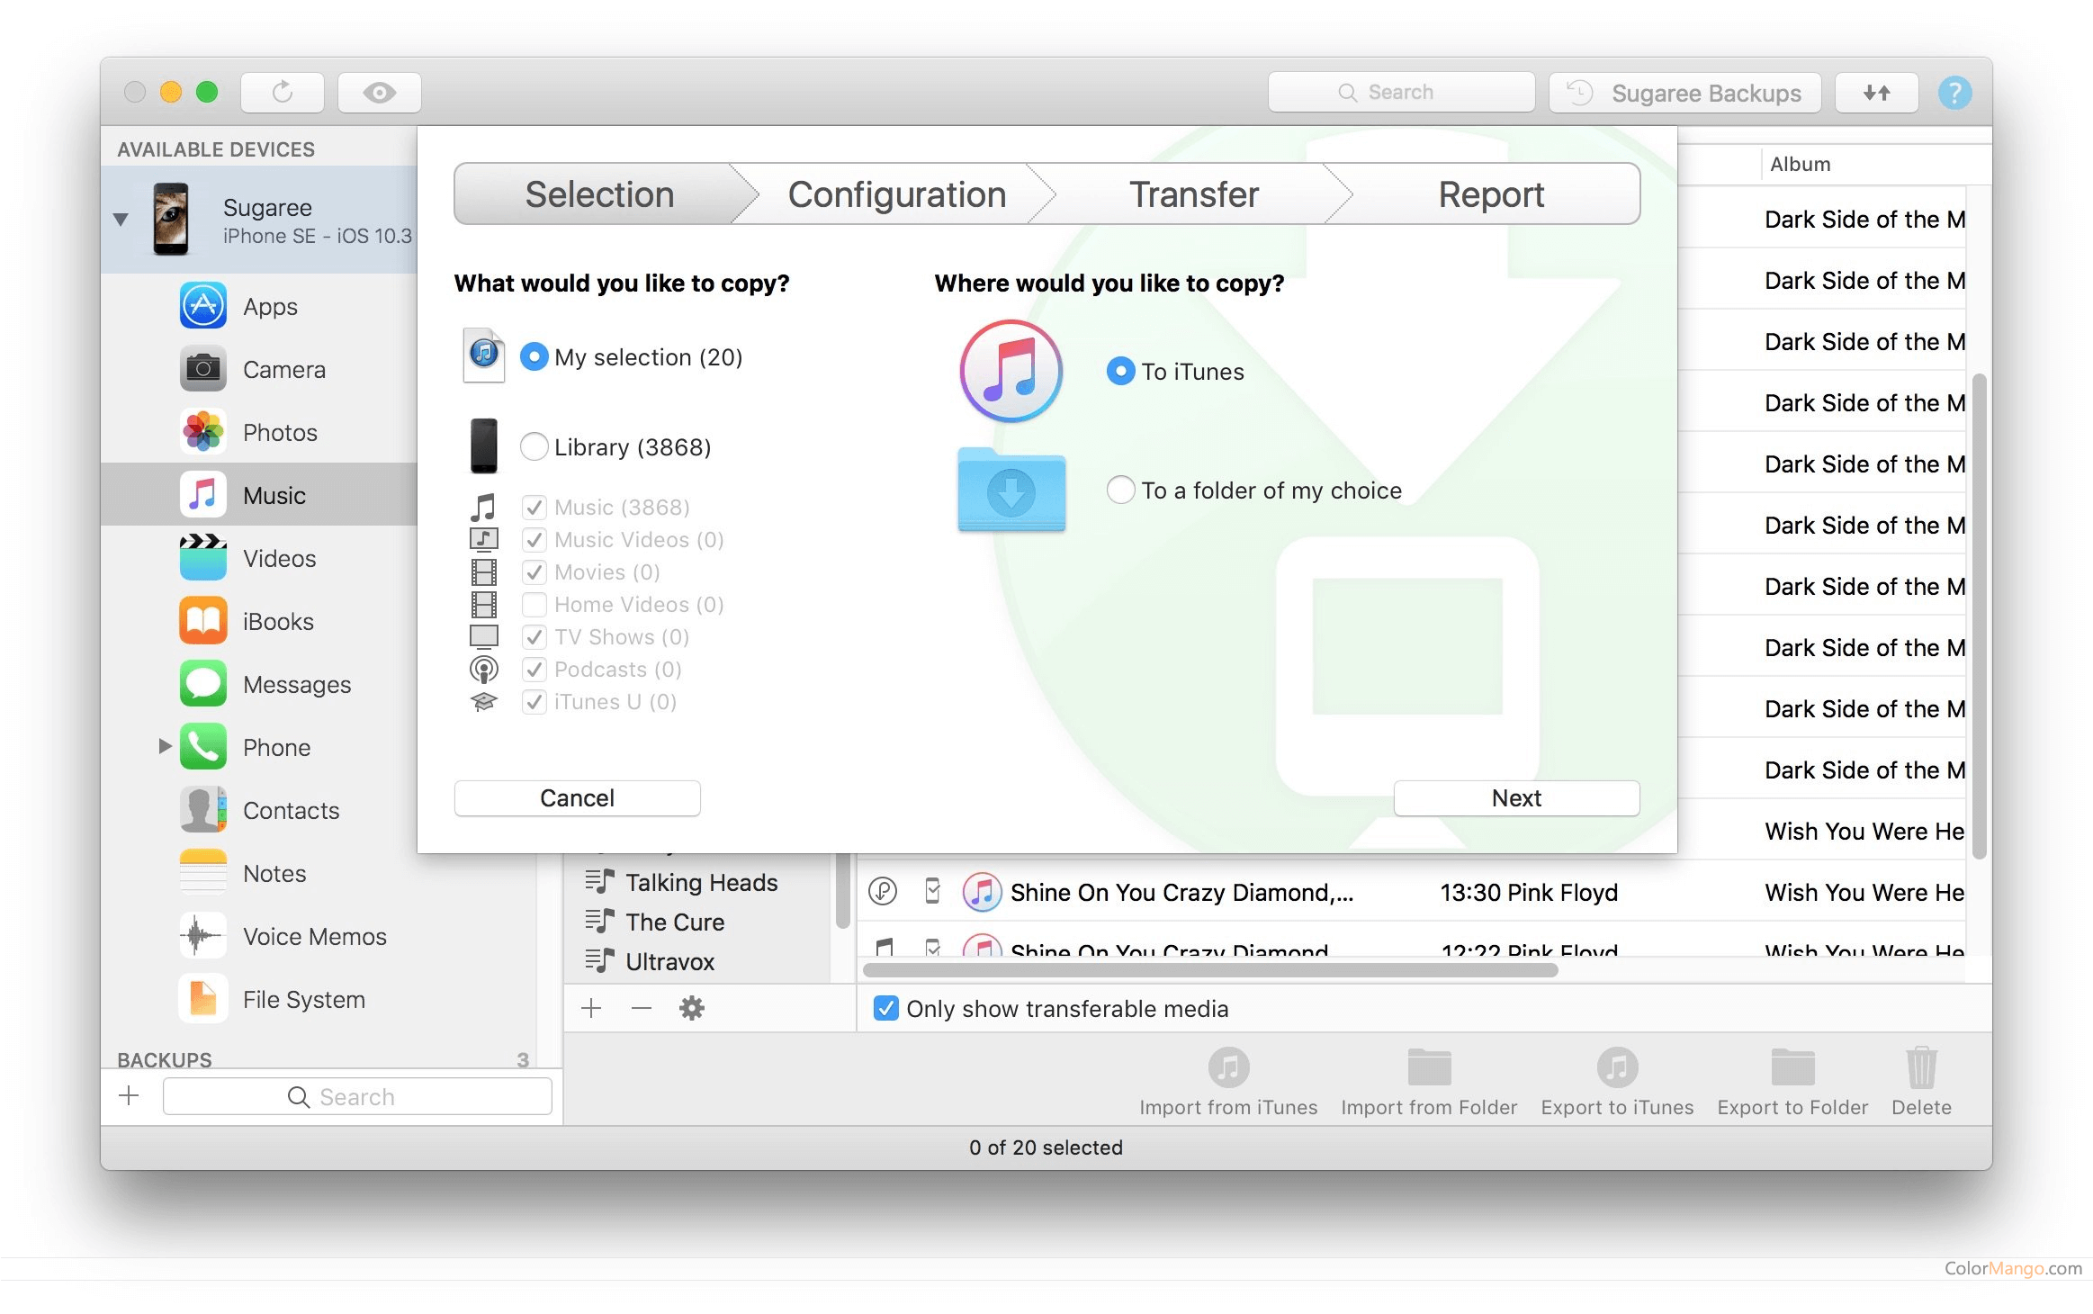Image resolution: width=2093 pixels, height=1314 pixels.
Task: Switch to the Configuration step tab
Action: tap(896, 194)
